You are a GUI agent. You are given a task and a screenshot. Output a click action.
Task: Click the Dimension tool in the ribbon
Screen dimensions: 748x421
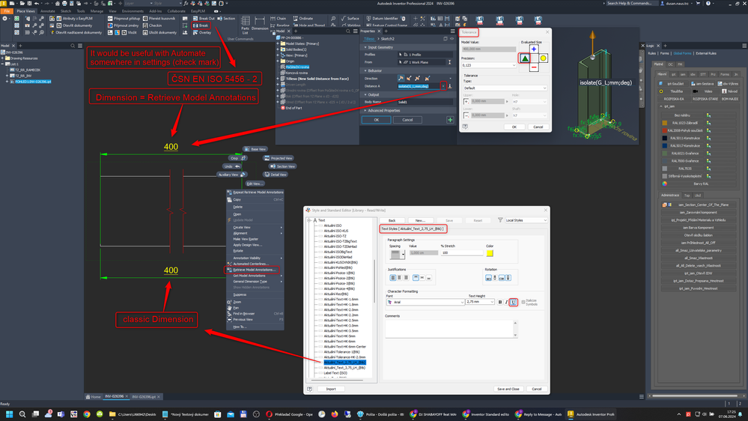[x=260, y=23]
